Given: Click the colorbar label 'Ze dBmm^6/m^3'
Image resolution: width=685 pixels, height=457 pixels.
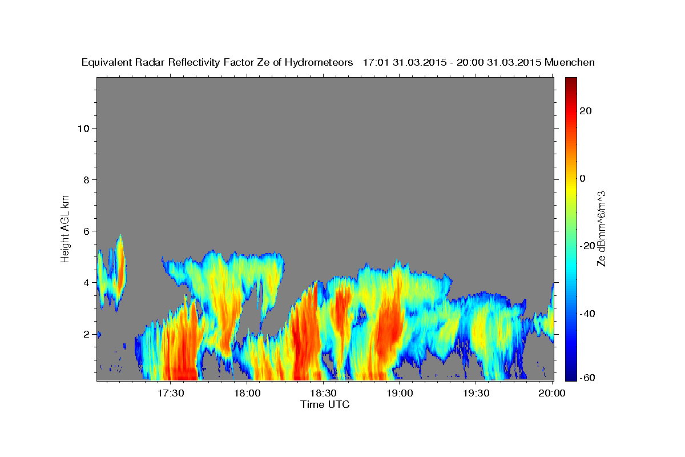Looking at the screenshot, I should [601, 228].
